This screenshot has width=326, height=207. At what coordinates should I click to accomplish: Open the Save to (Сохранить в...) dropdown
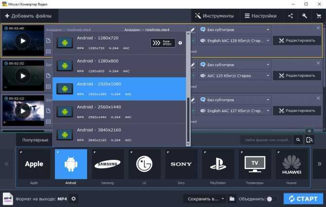[x=205, y=199]
